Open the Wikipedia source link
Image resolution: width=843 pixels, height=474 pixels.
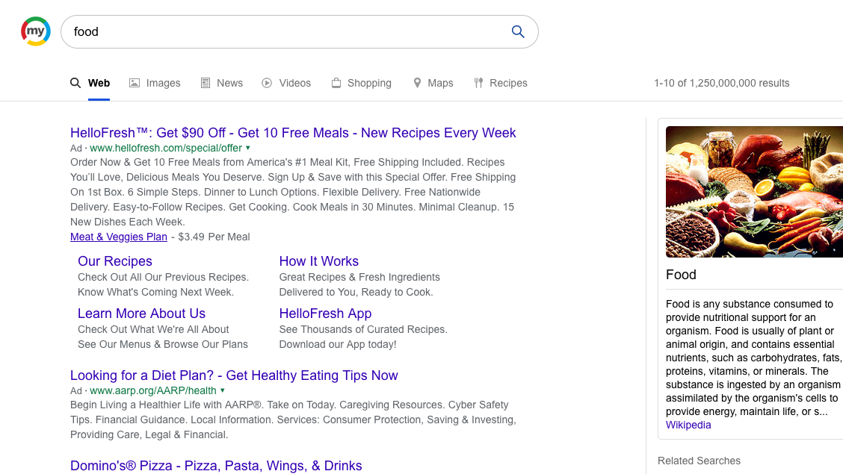tap(688, 425)
